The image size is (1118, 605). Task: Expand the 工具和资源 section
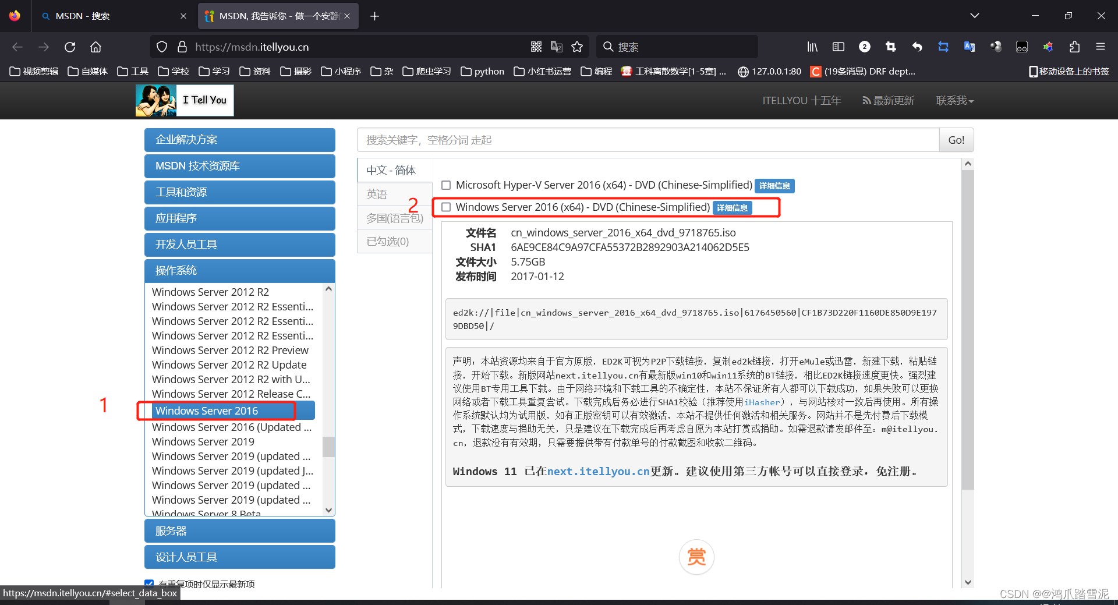coord(240,192)
